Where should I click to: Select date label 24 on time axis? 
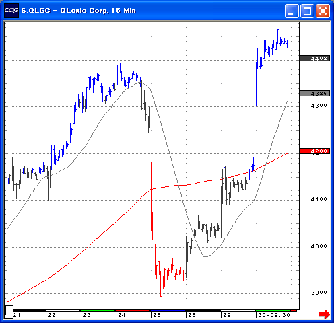pos(122,315)
